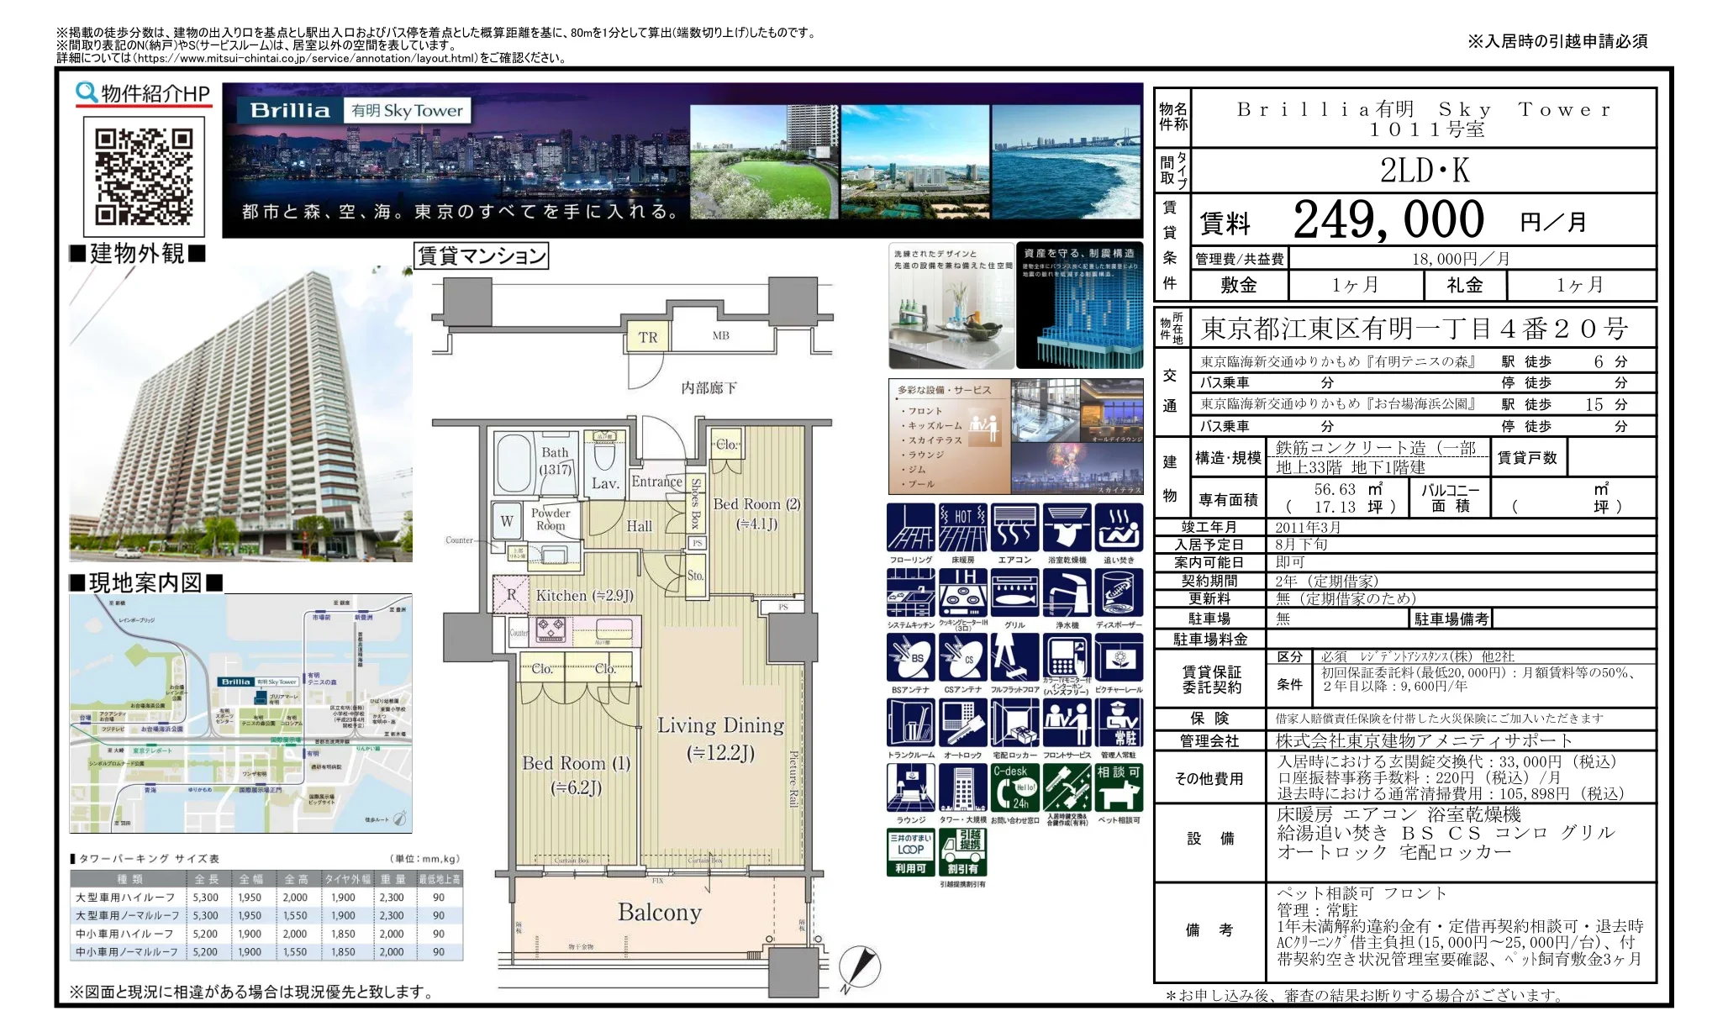Viewport: 1728px width, 1011px height.
Task: Click the 賃貸マンション label box
Action: (x=482, y=255)
